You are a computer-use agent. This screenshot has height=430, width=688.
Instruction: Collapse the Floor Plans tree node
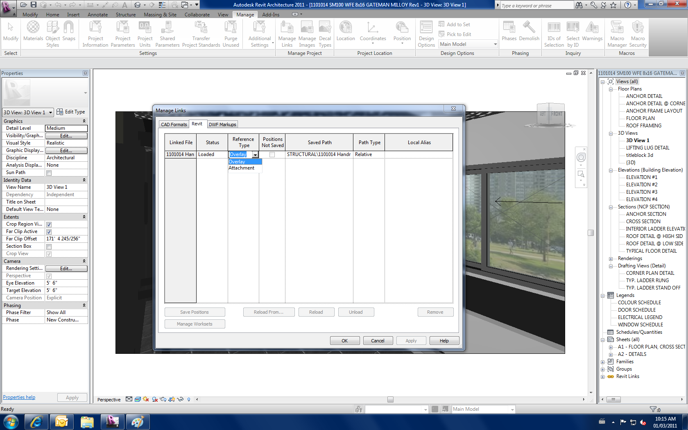[x=611, y=89]
